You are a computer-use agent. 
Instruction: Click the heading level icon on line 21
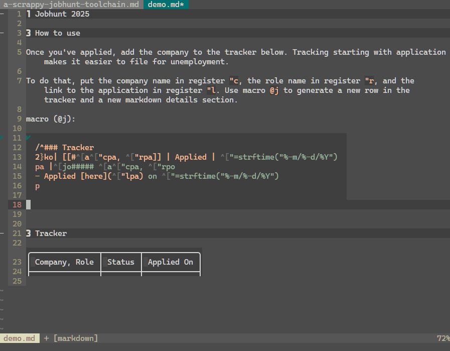[x=29, y=233]
